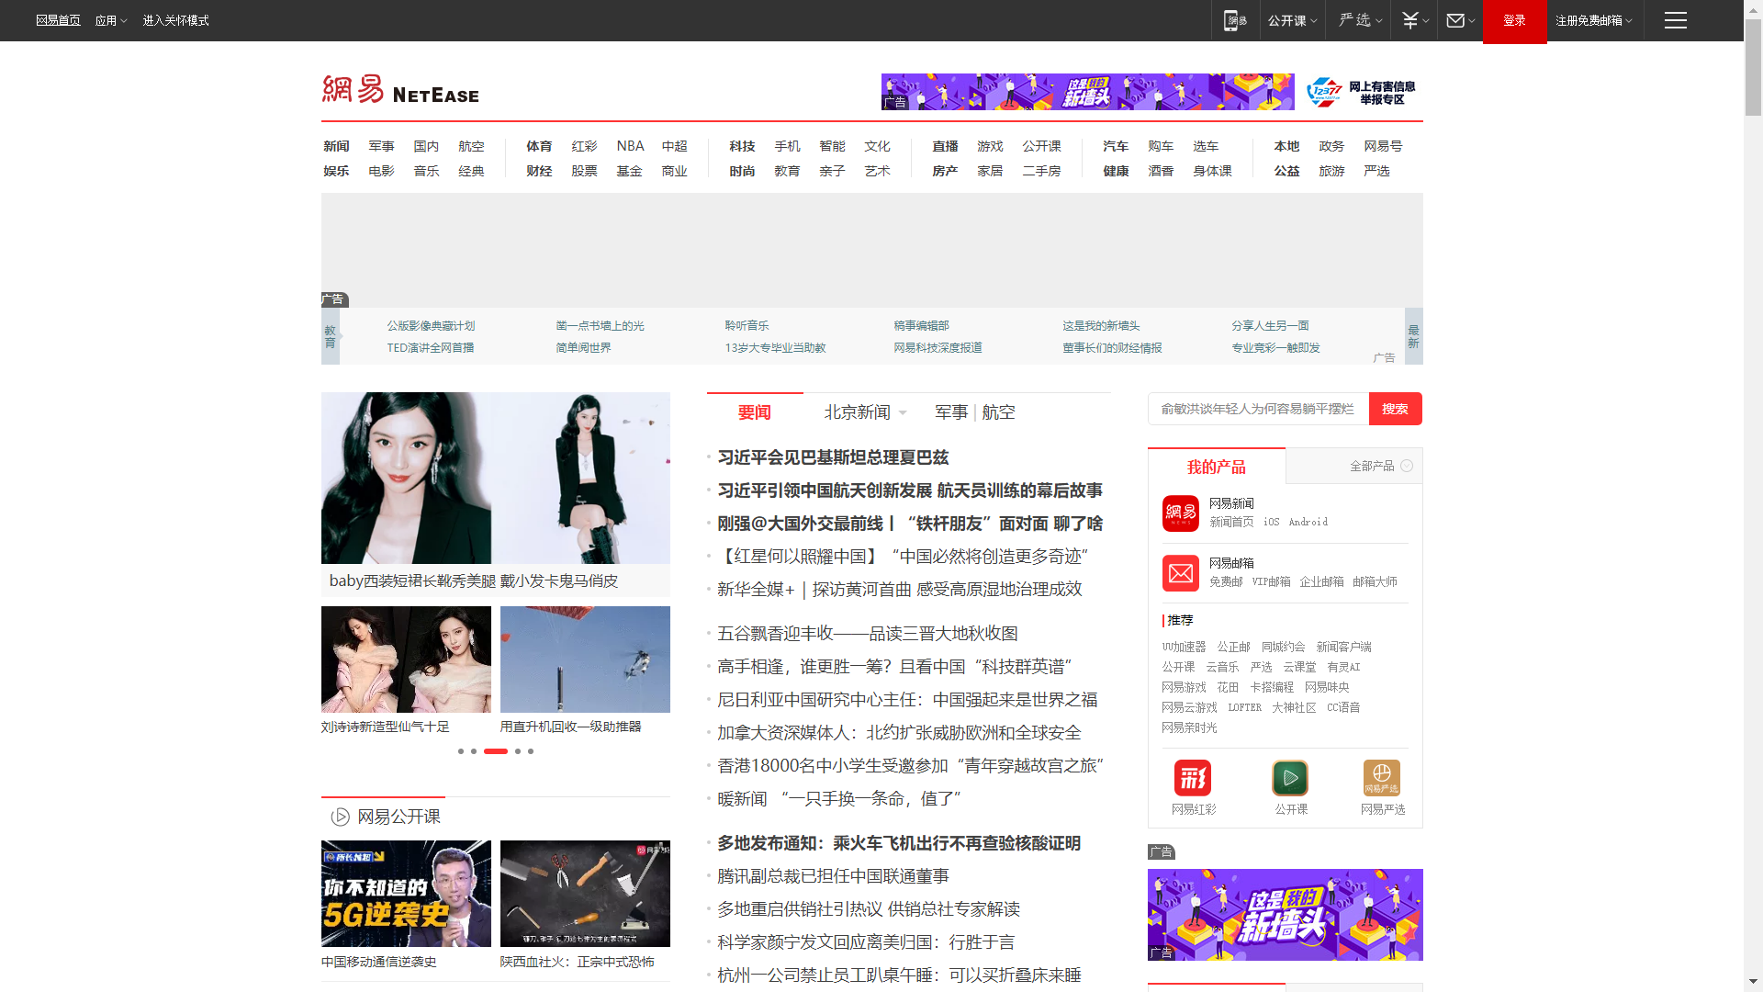Expand the 注册免费邮箱 dropdown
This screenshot has height=992, width=1763.
coord(1594,20)
